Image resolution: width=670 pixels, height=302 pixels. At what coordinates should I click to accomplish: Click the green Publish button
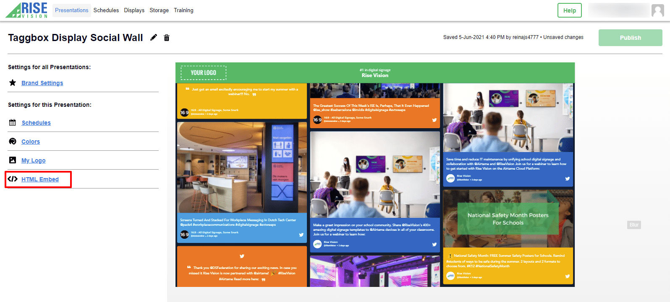click(x=630, y=38)
